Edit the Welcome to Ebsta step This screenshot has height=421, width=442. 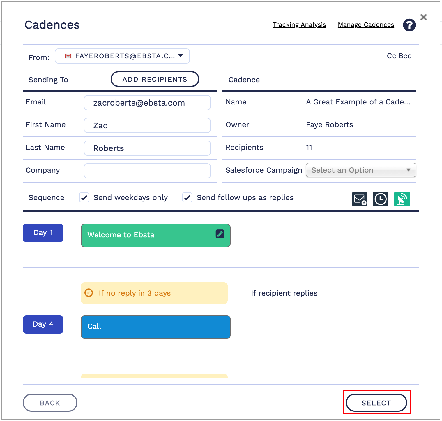(220, 234)
